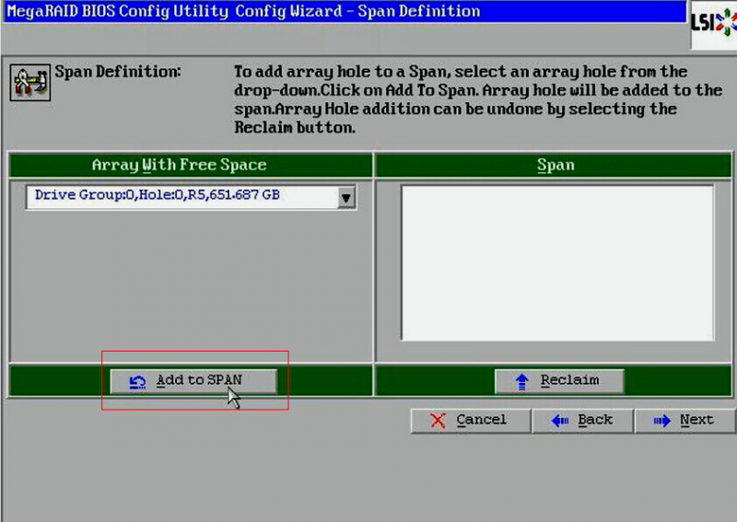Click the left arrow icon on Back

559,421
